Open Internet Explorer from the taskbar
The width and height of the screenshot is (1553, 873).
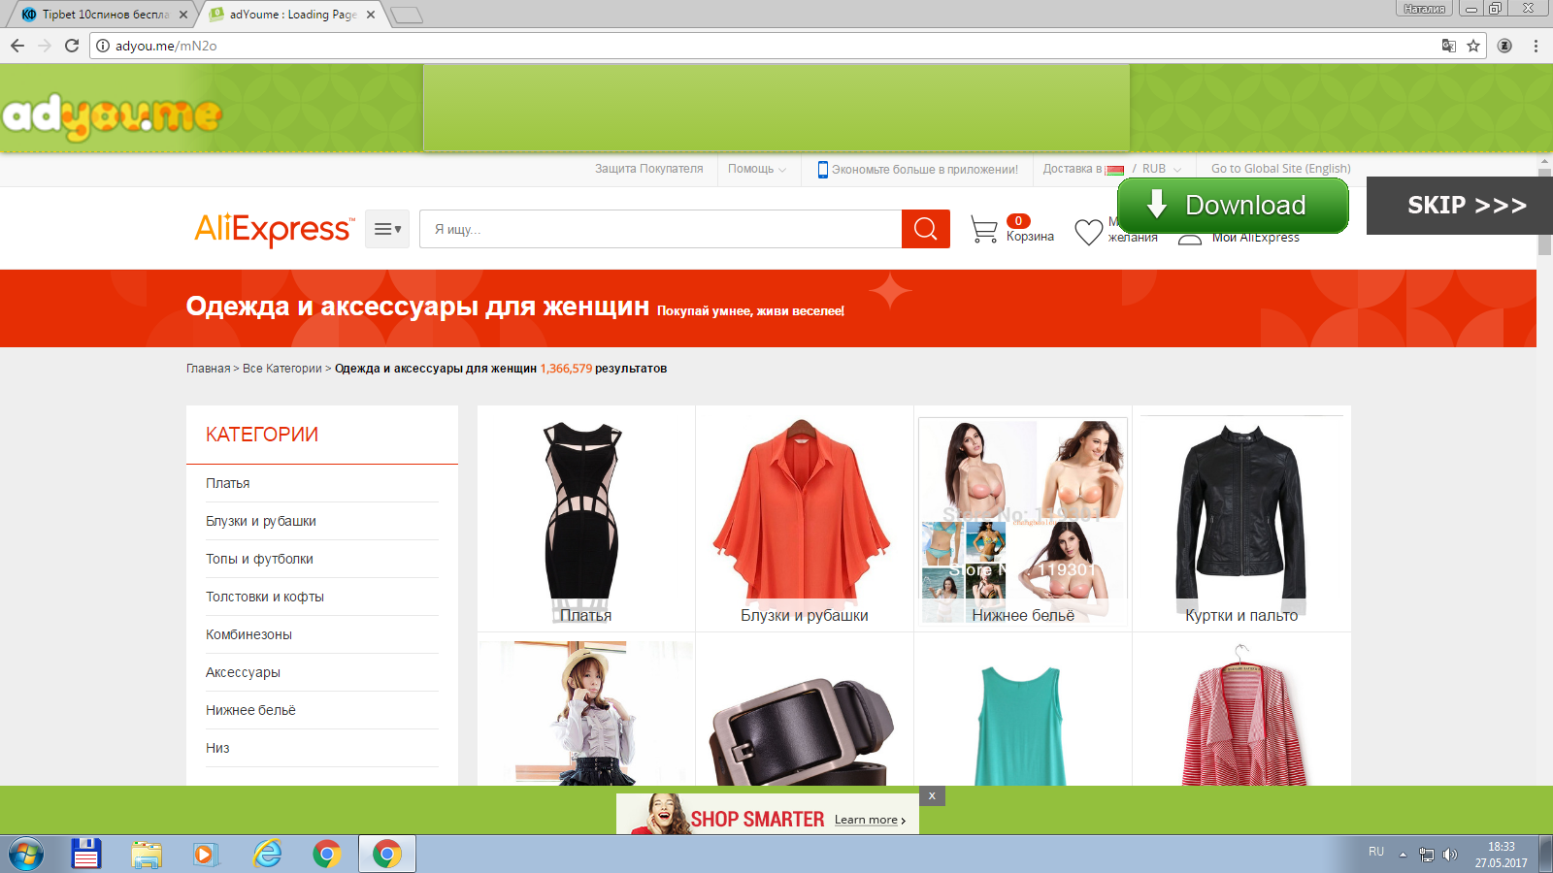tap(267, 854)
